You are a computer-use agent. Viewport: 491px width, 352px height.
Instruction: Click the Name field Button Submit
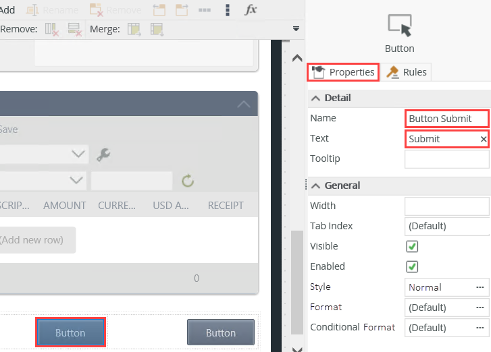click(x=447, y=119)
